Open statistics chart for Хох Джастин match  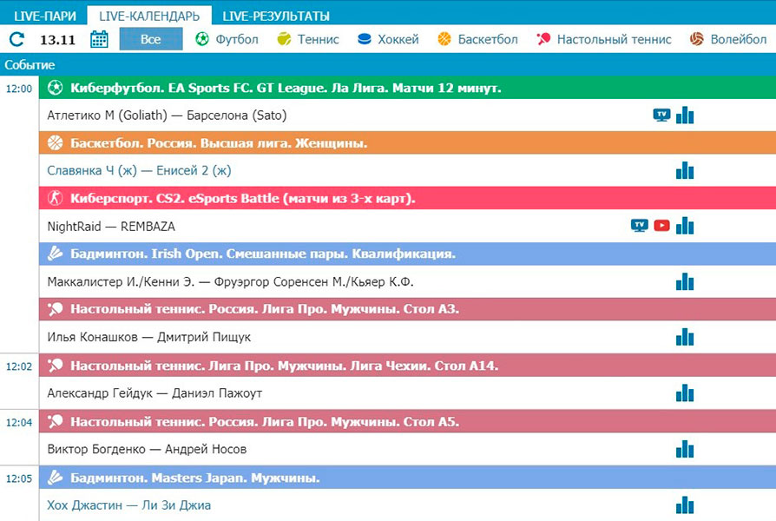(685, 505)
